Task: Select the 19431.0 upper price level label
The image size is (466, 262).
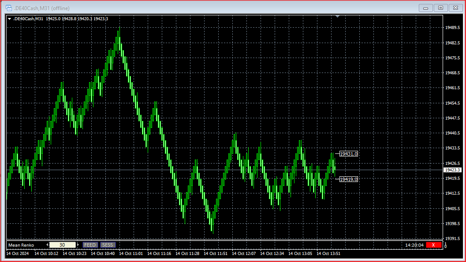Action: [348, 154]
